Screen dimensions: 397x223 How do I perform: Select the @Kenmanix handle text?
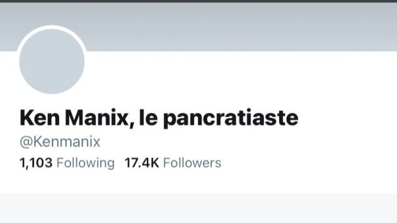pyautogui.click(x=60, y=142)
